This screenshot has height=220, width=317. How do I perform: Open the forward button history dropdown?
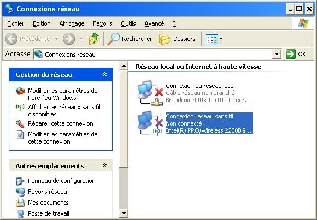click(81, 39)
